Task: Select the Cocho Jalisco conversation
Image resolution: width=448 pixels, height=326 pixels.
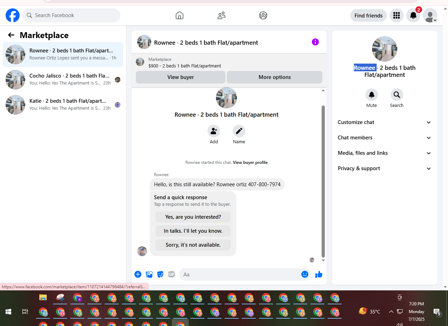Action: pos(63,80)
